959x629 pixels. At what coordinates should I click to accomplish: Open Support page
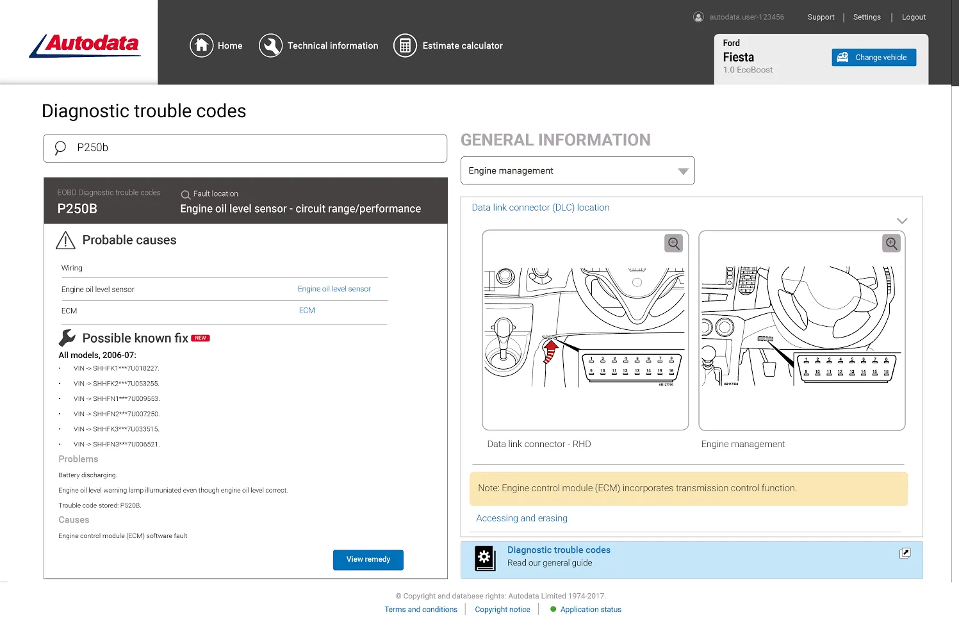point(821,17)
